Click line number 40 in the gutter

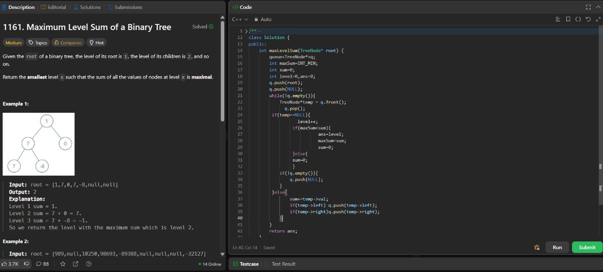239,218
